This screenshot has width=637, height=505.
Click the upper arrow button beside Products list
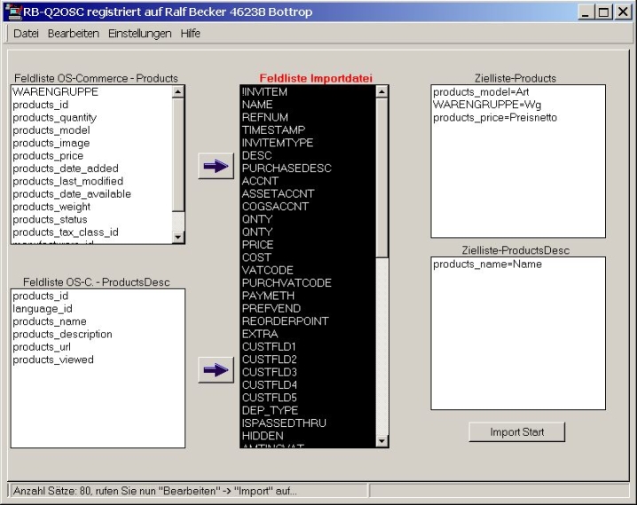213,167
